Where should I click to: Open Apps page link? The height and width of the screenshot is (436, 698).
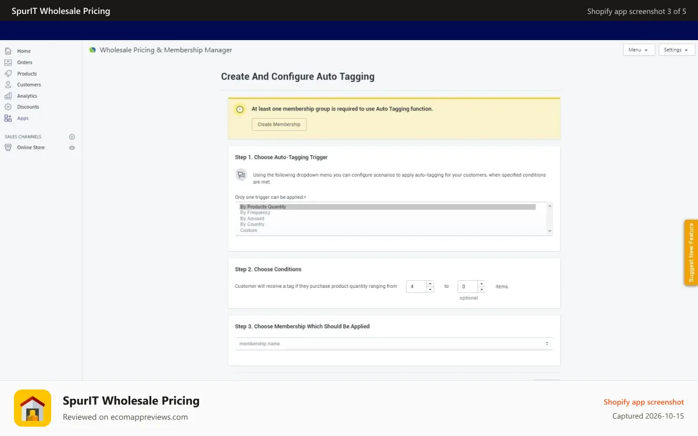click(x=23, y=118)
